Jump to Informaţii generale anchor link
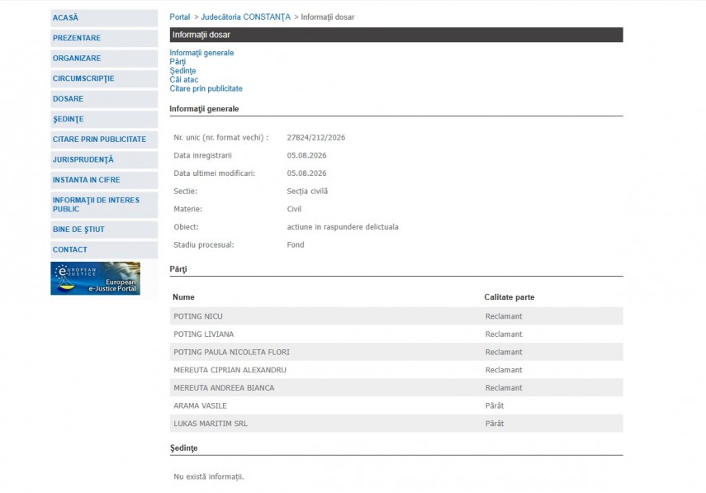706x493 pixels. (x=201, y=53)
